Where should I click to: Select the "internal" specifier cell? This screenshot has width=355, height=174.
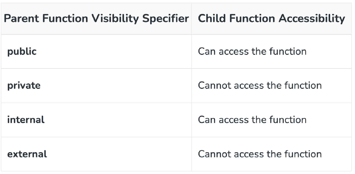tap(26, 120)
